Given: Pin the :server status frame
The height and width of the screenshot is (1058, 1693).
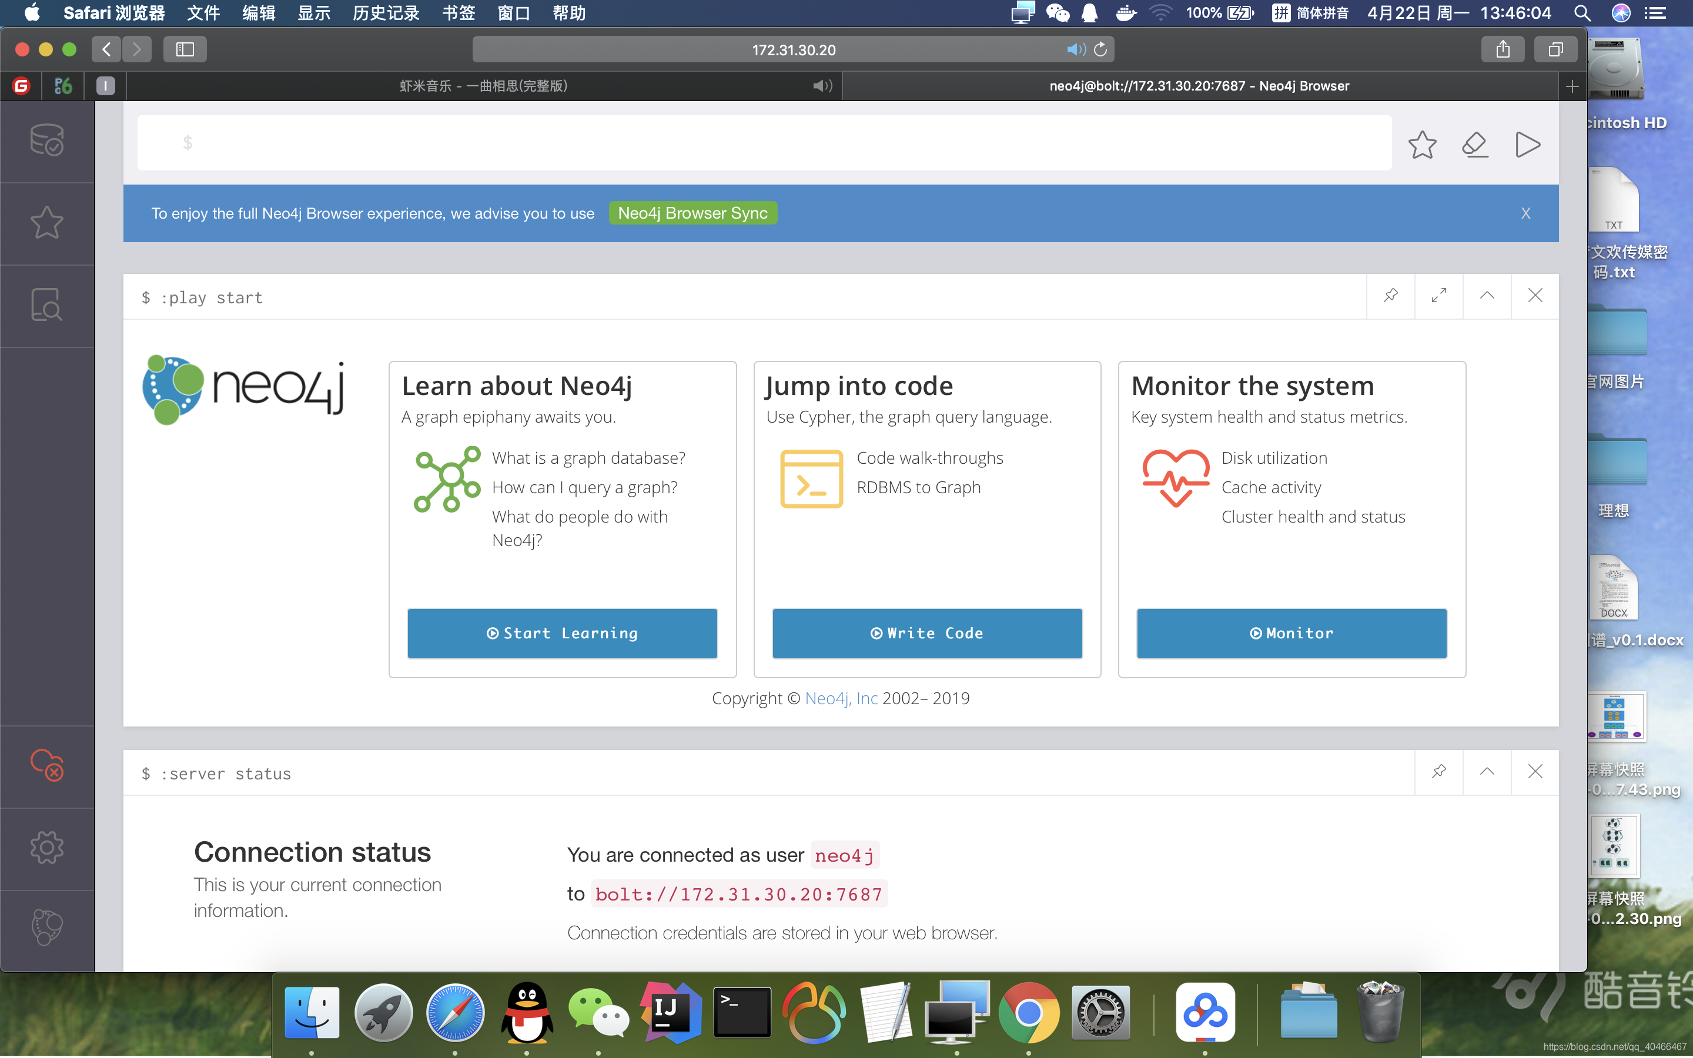Looking at the screenshot, I should (1438, 772).
